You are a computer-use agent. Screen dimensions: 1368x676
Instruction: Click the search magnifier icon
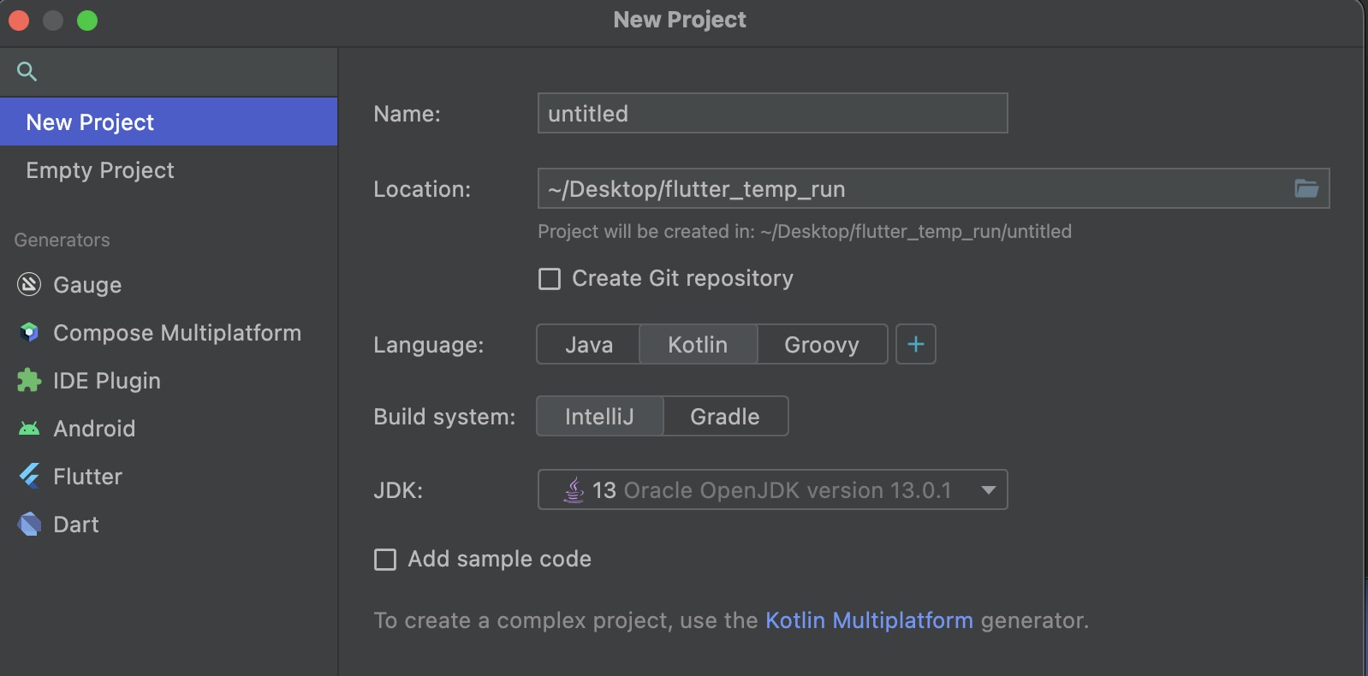(x=27, y=72)
